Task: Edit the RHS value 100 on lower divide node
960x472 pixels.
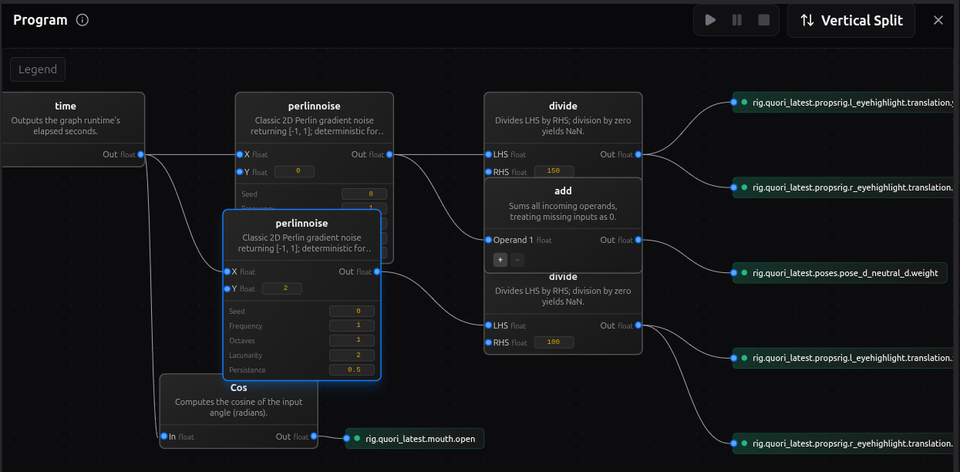Action: click(553, 342)
